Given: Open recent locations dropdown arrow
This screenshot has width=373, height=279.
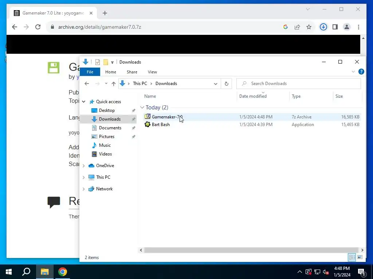Looking at the screenshot, I should (106, 84).
